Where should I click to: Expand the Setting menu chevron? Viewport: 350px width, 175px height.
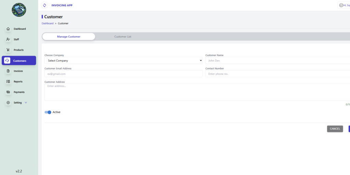coord(26,103)
